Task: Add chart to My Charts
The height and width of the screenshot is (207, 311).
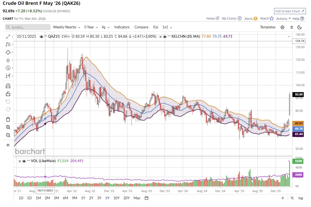Action: pyautogui.click(x=240, y=18)
